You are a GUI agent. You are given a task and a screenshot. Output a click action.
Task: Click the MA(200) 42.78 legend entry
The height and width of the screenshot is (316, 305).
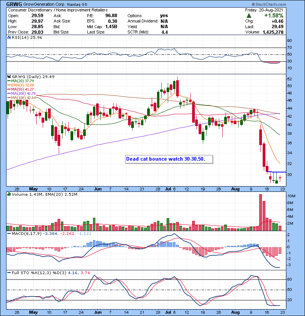(23, 94)
